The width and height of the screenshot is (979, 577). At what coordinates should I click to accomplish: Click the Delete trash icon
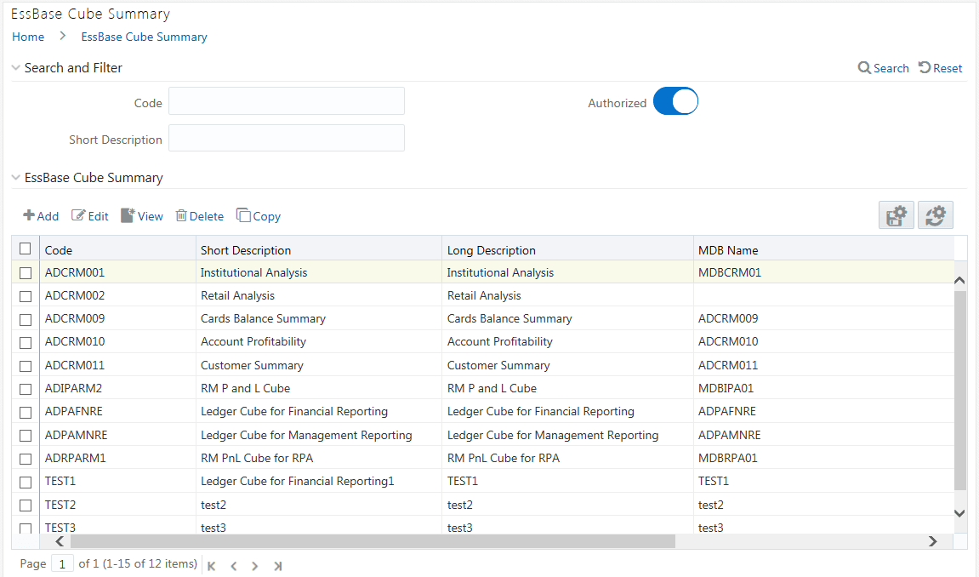tap(181, 216)
